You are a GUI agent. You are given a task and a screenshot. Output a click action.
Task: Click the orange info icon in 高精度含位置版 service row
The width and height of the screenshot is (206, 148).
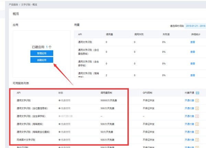pos(197,132)
